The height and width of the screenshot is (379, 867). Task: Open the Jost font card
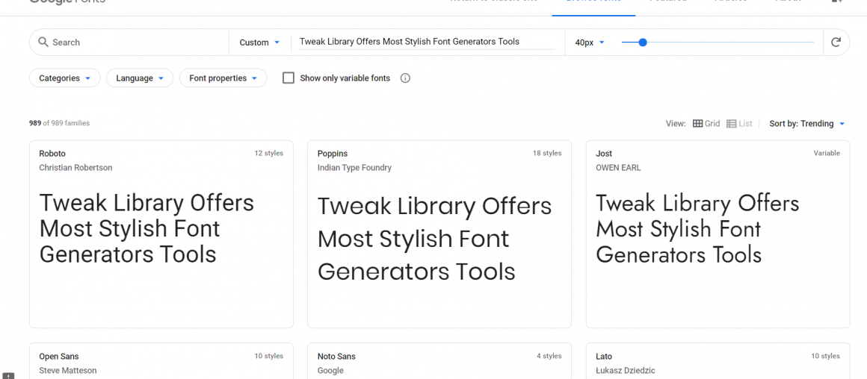pyautogui.click(x=718, y=234)
